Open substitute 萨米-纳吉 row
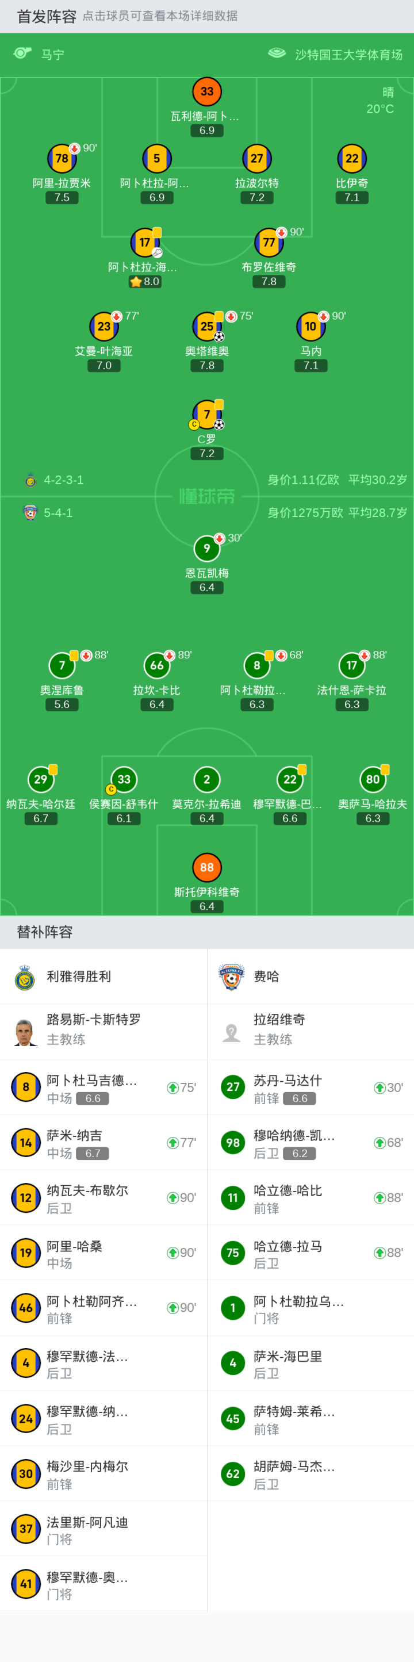This screenshot has height=1662, width=414. [x=103, y=1143]
